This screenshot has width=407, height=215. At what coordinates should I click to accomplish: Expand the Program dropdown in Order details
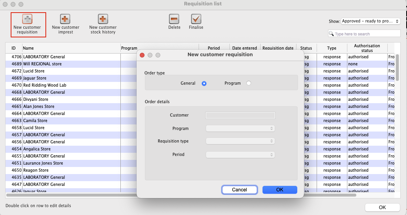[x=240, y=128]
